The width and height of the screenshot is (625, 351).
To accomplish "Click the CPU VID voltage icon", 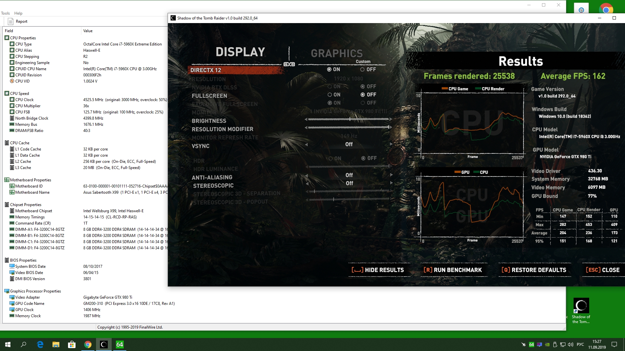I will click(12, 81).
